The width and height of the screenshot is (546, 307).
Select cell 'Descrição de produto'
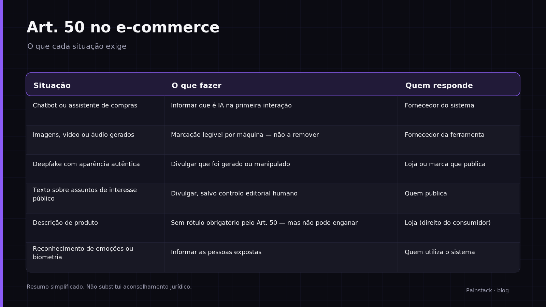point(95,228)
